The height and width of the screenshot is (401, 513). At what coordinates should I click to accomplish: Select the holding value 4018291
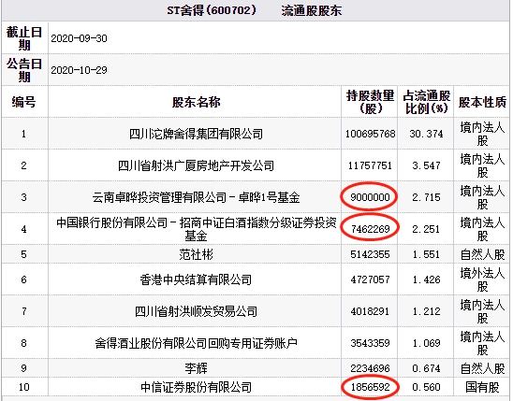(370, 311)
